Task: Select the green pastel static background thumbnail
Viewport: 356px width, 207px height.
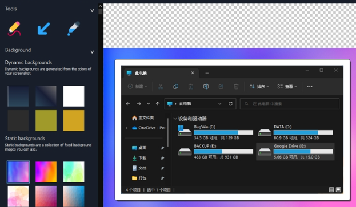Action: click(74, 172)
